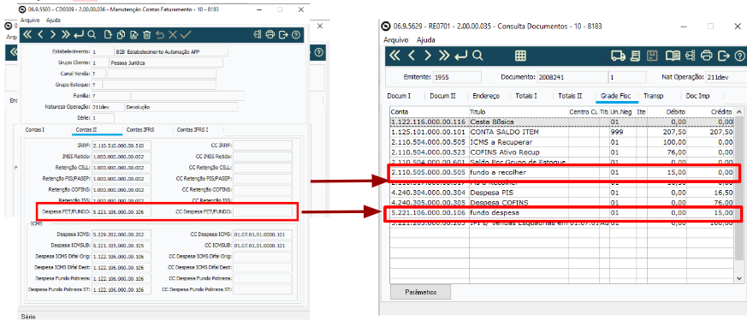The image size is (747, 321).
Task: Open the hierarchy tree icon in Manutenção Contas toolbar
Action: pyautogui.click(x=258, y=34)
